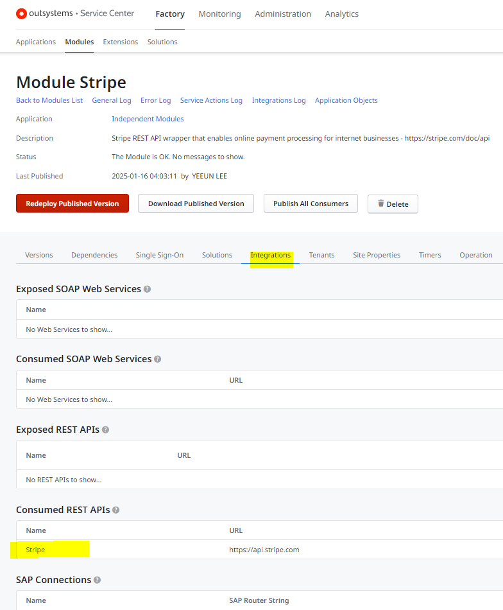Open the Administration top menu
This screenshot has width=503, height=610.
tap(283, 14)
